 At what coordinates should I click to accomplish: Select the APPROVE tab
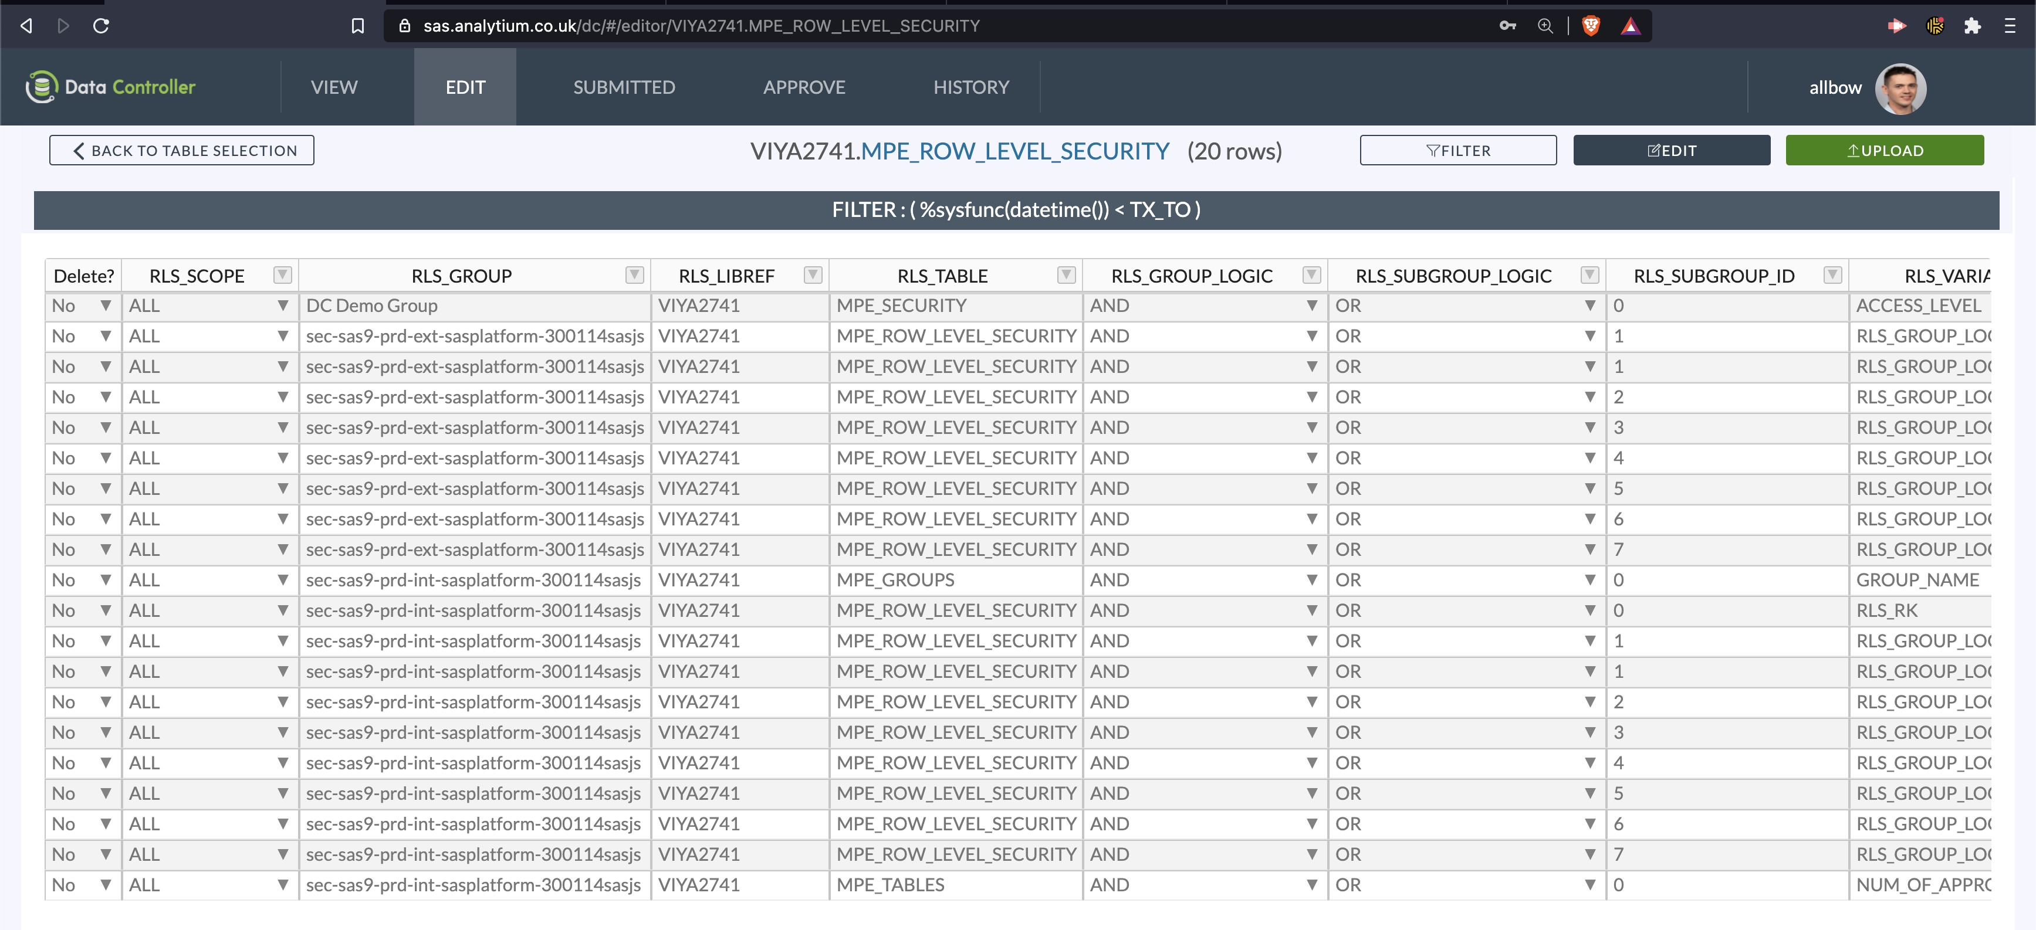click(x=804, y=87)
